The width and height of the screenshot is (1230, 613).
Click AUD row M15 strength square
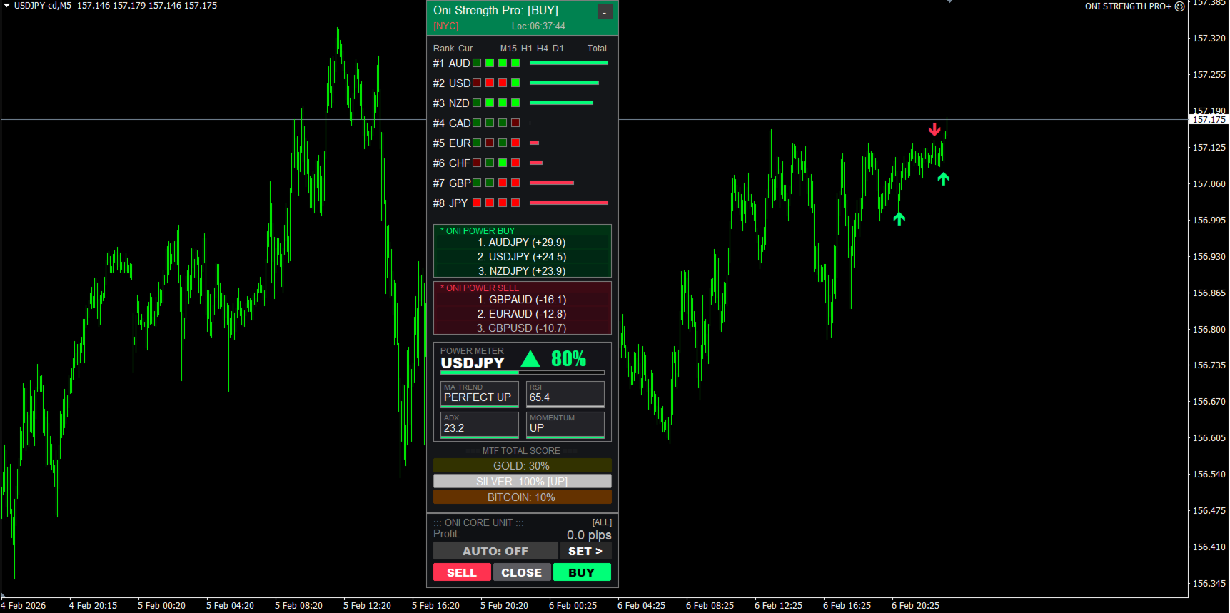click(477, 63)
